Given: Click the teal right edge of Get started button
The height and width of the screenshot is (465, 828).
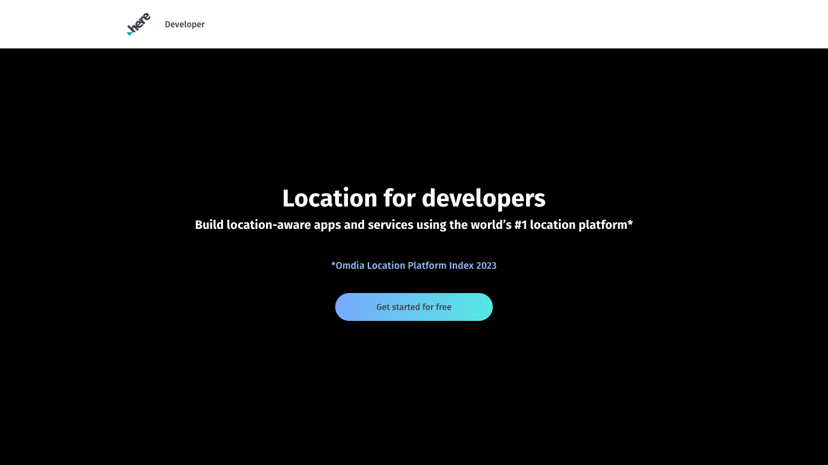Looking at the screenshot, I should point(482,307).
